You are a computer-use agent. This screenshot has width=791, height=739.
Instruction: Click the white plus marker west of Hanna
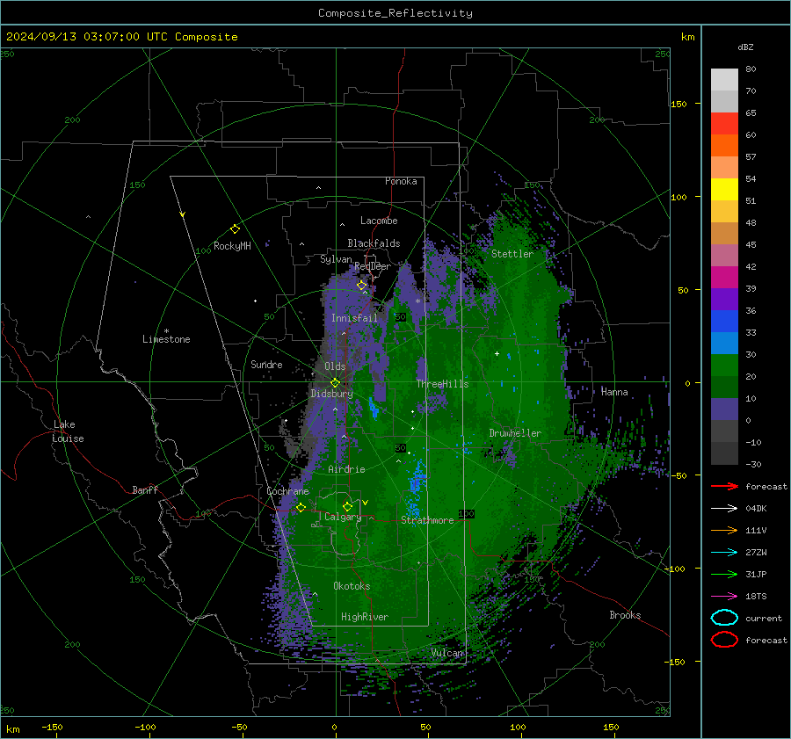[x=497, y=354]
